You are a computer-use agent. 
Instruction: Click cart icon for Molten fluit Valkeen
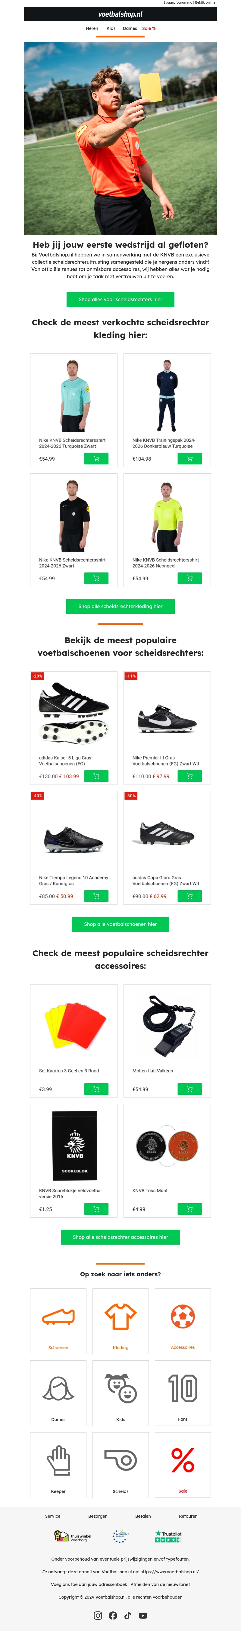click(x=189, y=1089)
